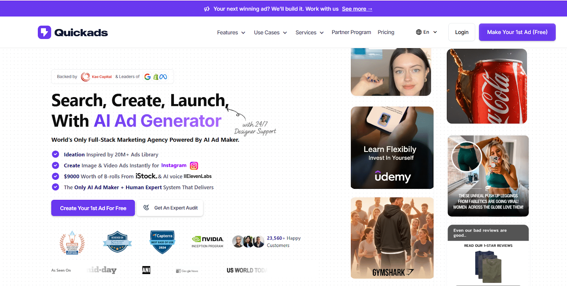This screenshot has height=286, width=567.
Task: Click the Kae Capital logo
Action: tap(96, 77)
